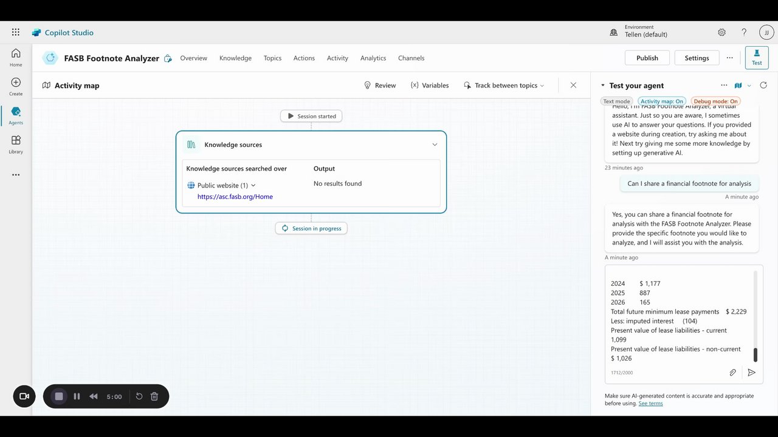Open Track between topics dropdown
Viewport: 778px width, 437px height.
click(x=504, y=86)
